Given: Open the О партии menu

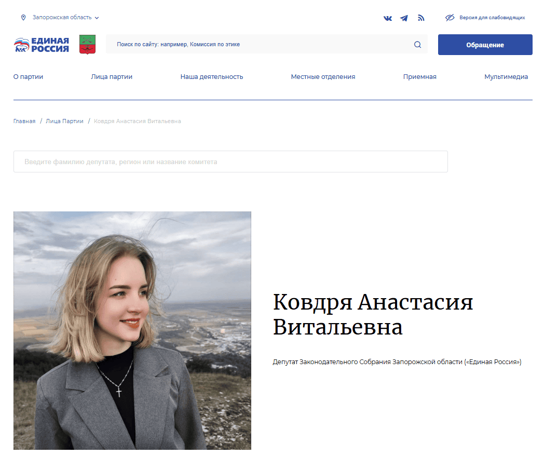Looking at the screenshot, I should tap(28, 76).
